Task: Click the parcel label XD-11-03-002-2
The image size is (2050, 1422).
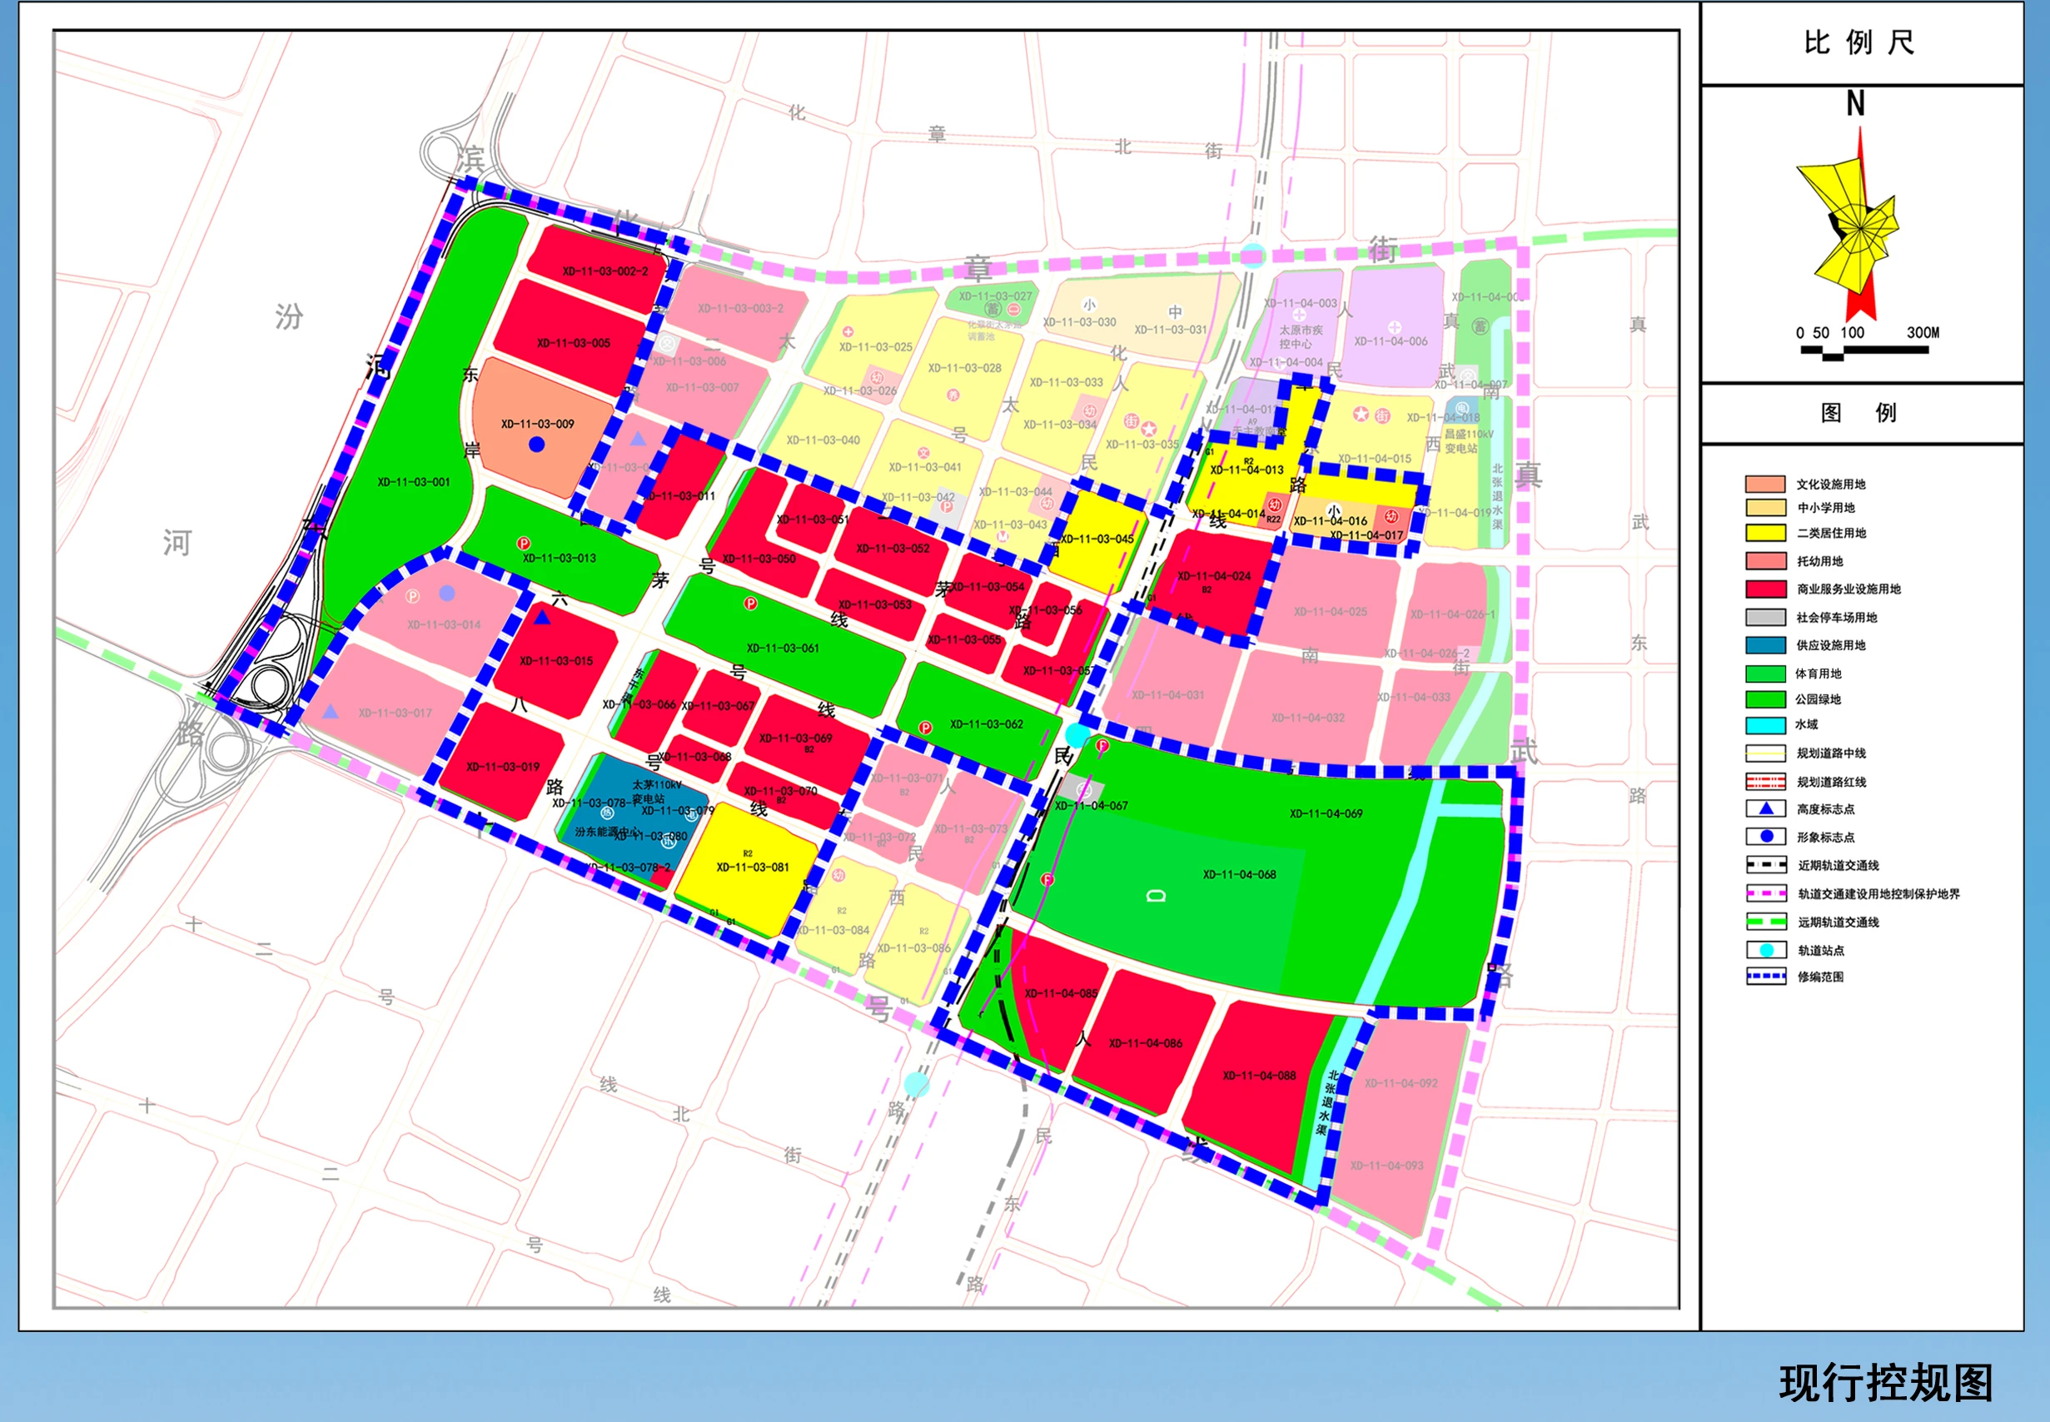Action: coord(605,271)
